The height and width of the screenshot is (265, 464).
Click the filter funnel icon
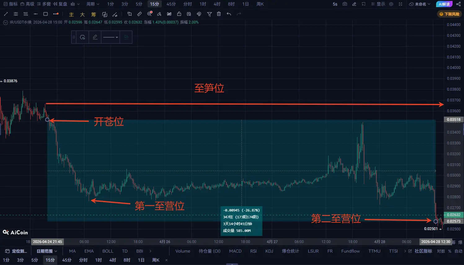pos(210,14)
